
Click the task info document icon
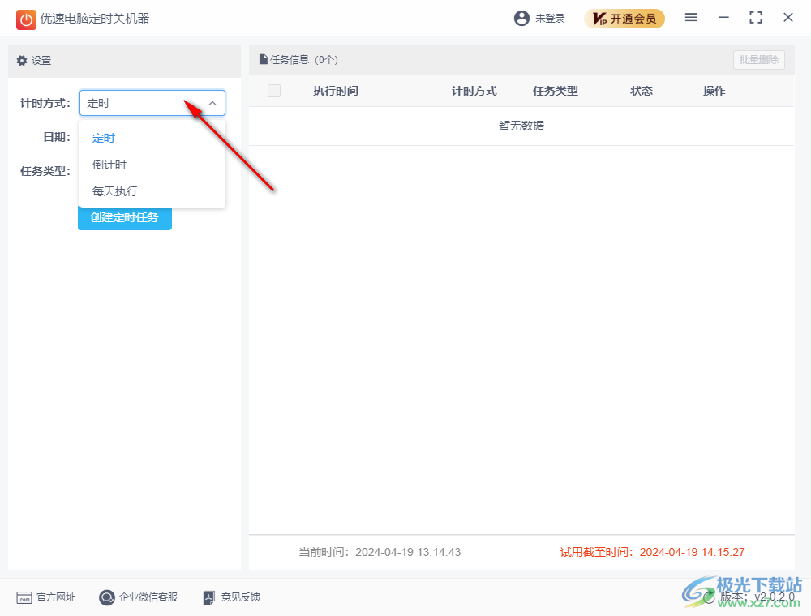(263, 59)
